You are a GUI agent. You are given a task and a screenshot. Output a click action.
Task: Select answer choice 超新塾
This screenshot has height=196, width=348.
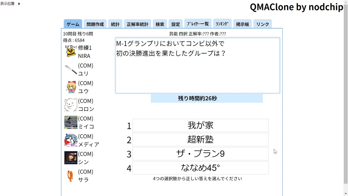pyautogui.click(x=200, y=140)
